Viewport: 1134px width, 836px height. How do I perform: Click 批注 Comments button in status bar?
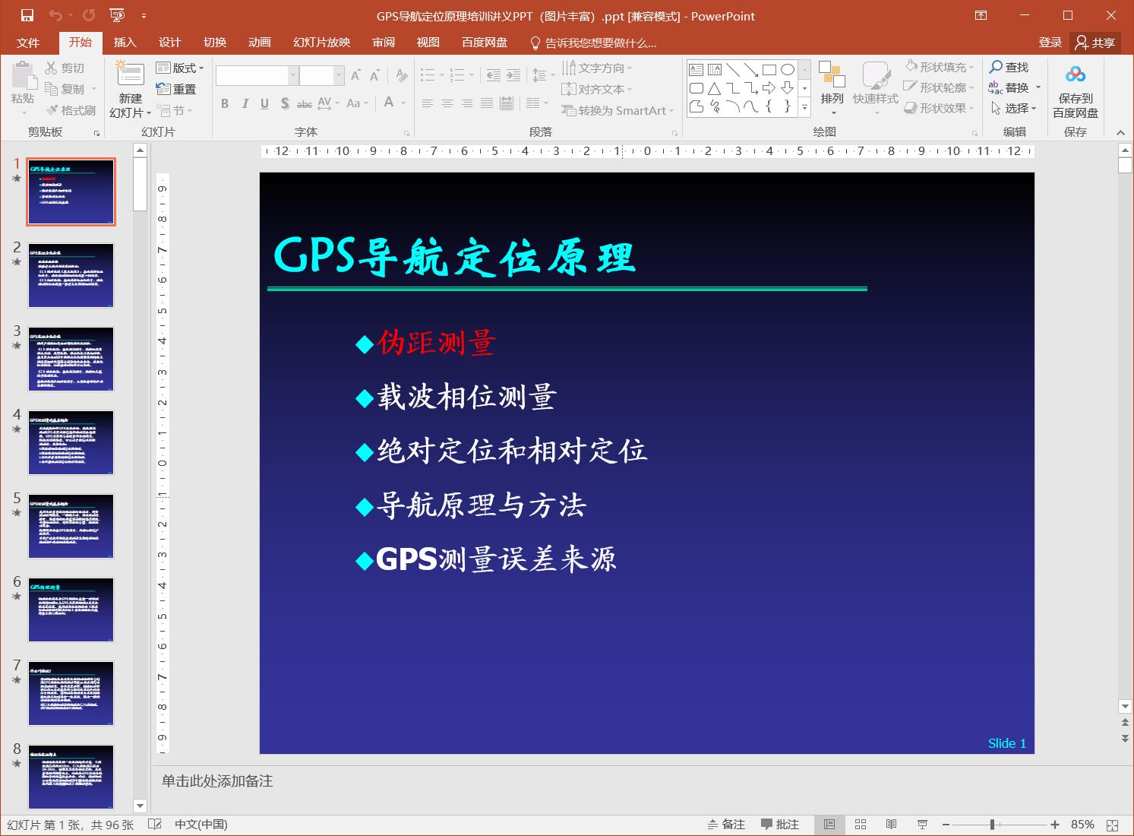(x=780, y=825)
